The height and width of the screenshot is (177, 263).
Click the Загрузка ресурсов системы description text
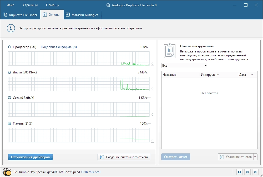point(81,28)
